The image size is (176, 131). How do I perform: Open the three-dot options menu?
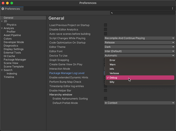(x=173, y=8)
